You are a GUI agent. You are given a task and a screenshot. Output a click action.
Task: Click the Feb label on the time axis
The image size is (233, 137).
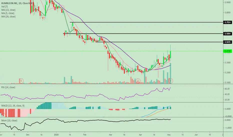pyautogui.click(x=84, y=135)
